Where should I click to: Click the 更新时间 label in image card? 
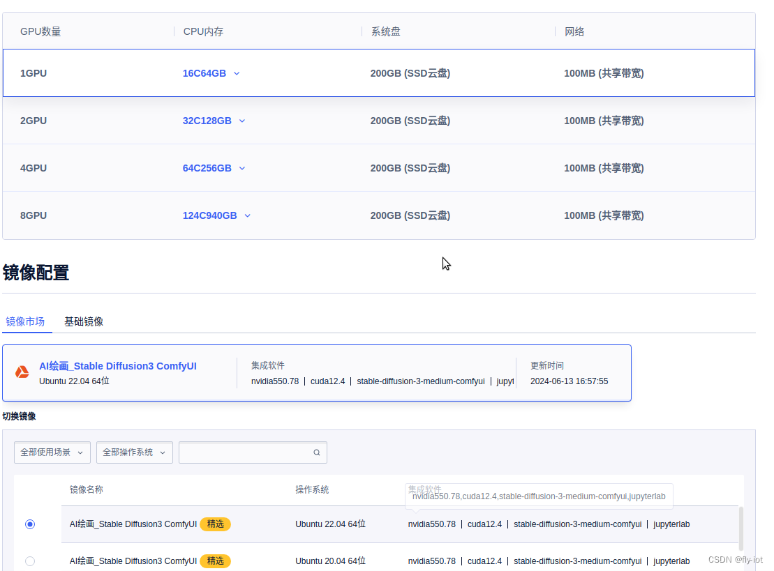(547, 365)
